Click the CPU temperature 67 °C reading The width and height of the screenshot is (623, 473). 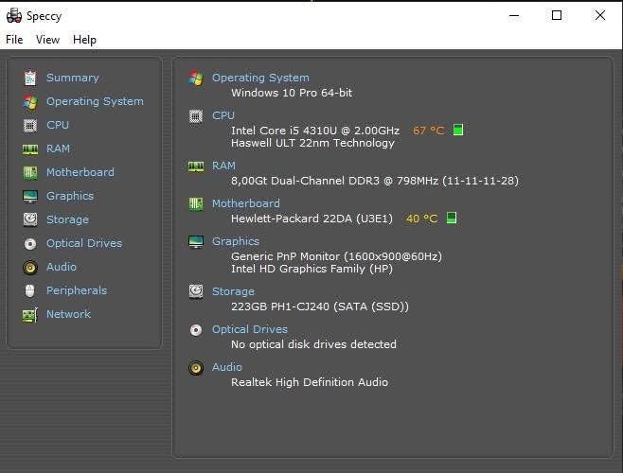click(x=429, y=131)
